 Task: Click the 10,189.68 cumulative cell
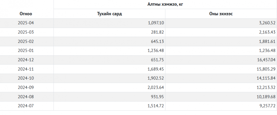coord(266,97)
